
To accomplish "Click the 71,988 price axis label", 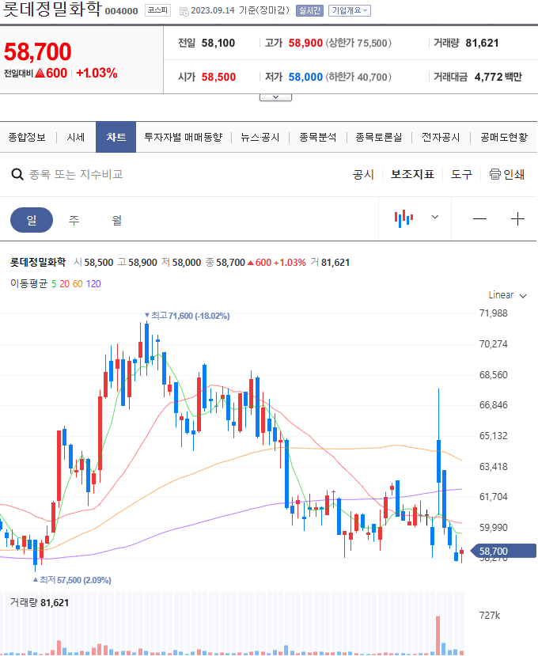I will click(493, 313).
